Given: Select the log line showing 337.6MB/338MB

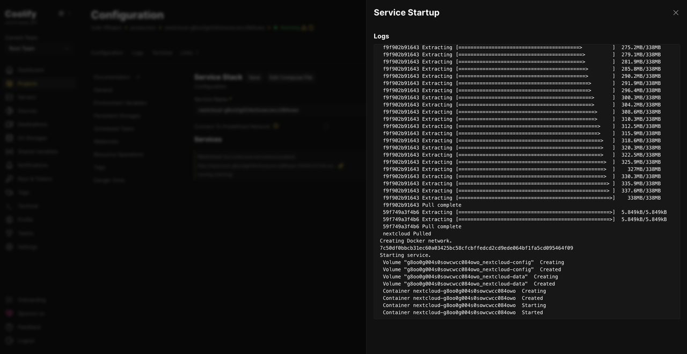Looking at the screenshot, I should point(522,190).
